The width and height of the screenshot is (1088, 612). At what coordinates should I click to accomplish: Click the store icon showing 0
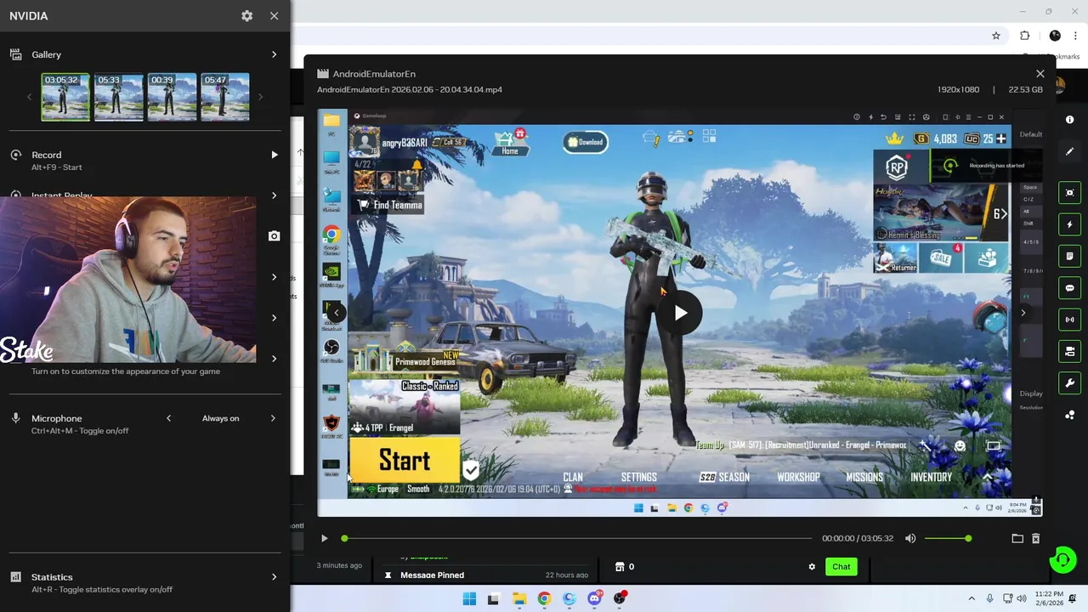point(620,567)
